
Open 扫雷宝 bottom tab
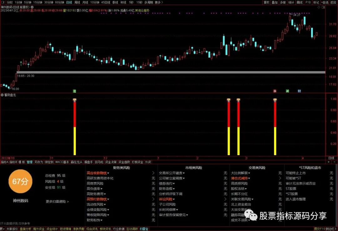(x=144, y=229)
